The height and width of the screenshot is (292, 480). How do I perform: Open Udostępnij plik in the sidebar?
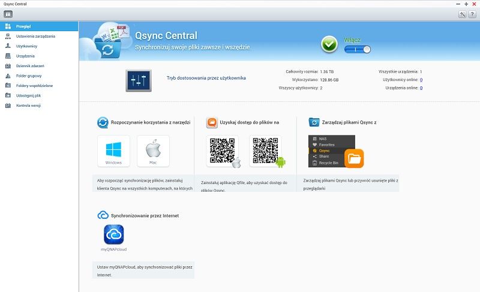[39, 95]
